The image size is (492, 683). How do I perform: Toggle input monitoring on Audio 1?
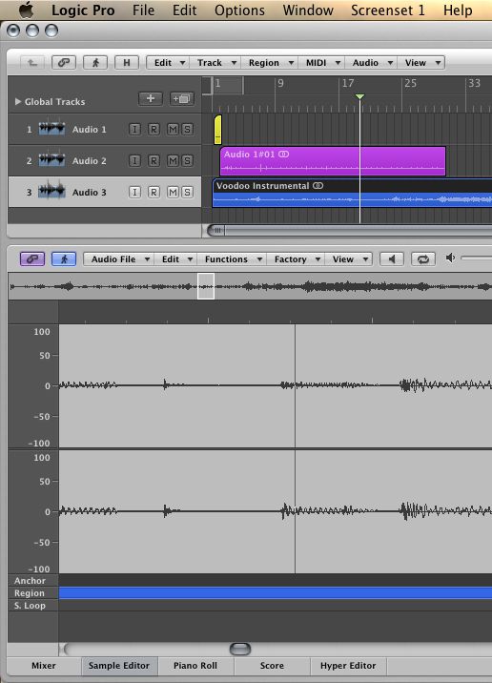pos(134,130)
